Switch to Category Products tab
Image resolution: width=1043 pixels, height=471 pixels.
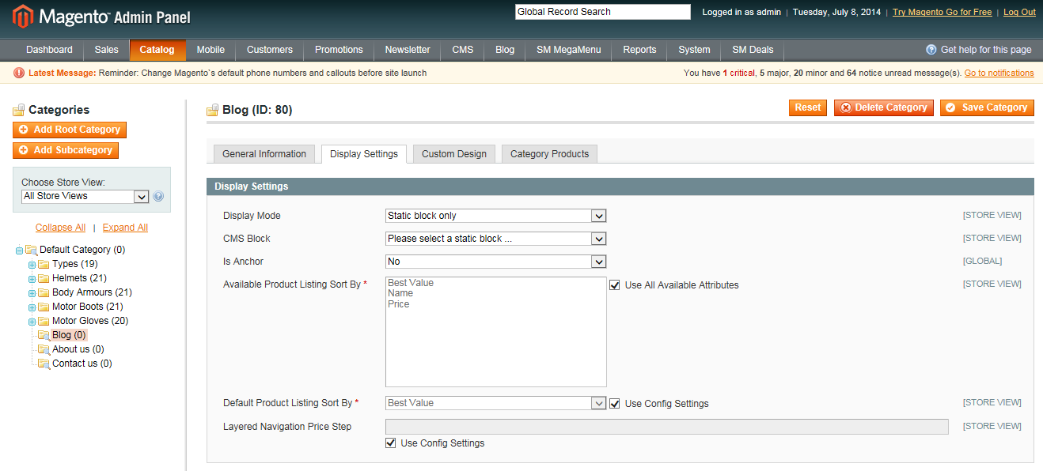[550, 154]
